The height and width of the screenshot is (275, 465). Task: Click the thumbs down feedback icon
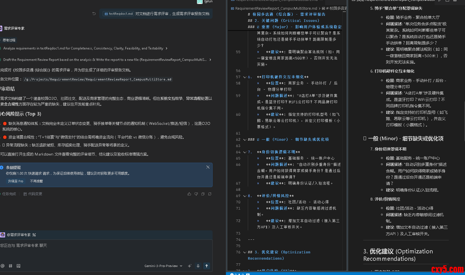tap(196, 194)
